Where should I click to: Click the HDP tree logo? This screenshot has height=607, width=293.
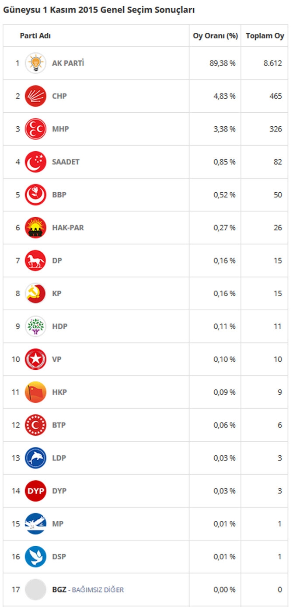click(x=35, y=326)
